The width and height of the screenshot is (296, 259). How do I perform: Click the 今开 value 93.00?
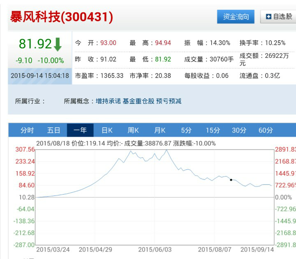coord(108,43)
